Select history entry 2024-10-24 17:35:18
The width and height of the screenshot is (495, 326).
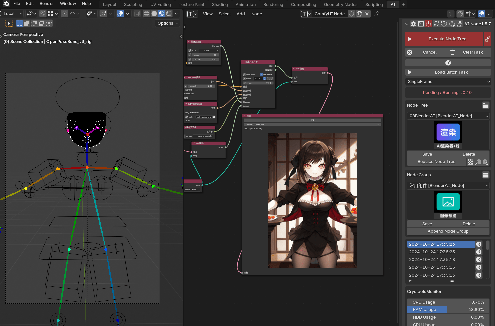click(432, 260)
